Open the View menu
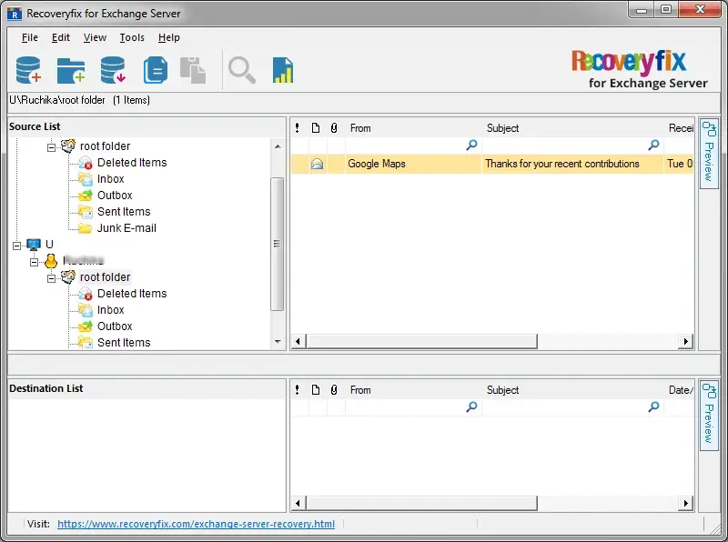The image size is (728, 542). pyautogui.click(x=96, y=37)
